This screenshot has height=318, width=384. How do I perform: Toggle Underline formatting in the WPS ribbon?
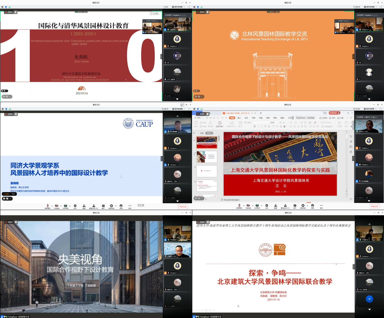262,127
